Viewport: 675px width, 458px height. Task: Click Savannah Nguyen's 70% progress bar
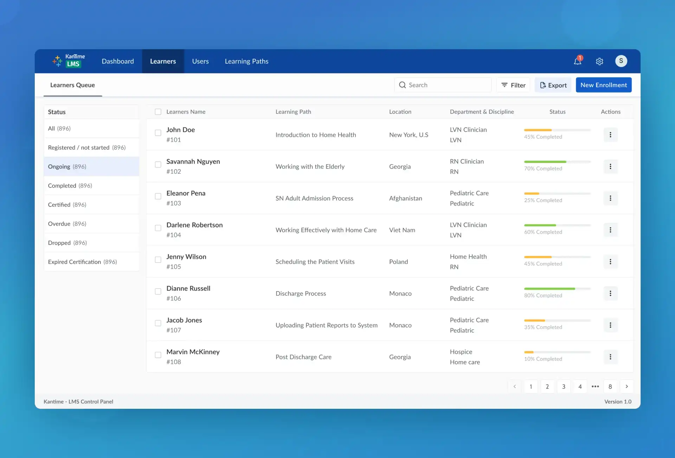557,162
